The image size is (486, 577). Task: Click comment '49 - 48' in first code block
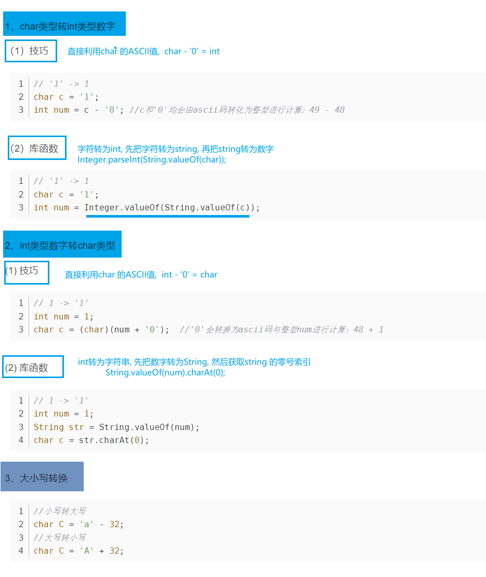click(327, 110)
